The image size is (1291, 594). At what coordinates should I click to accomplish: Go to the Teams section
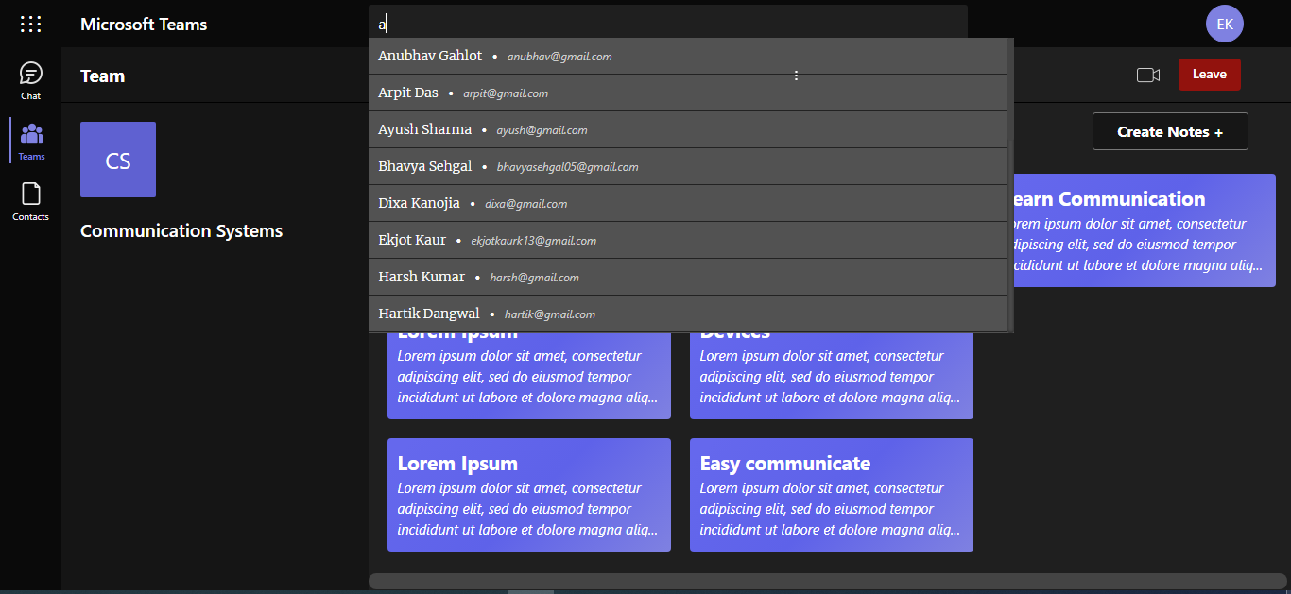click(31, 142)
